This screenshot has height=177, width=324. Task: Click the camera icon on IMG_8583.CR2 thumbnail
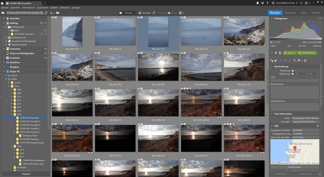(225, 17)
